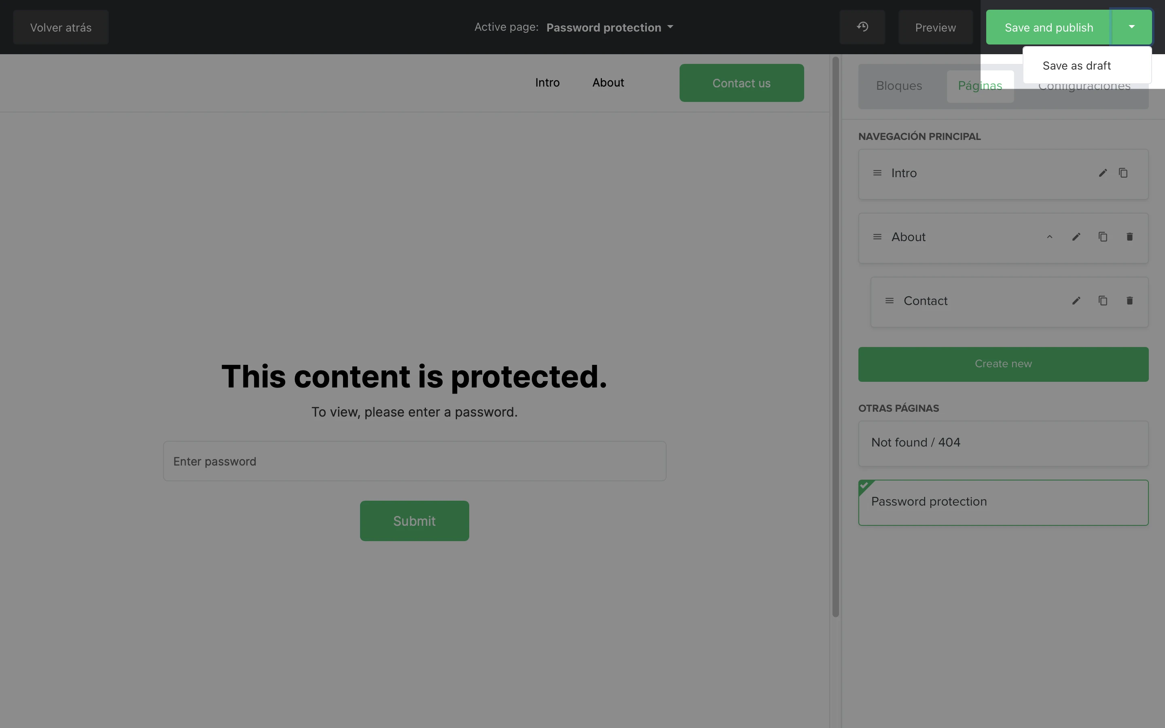Open the Preview button
This screenshot has height=728, width=1165.
[x=935, y=28]
